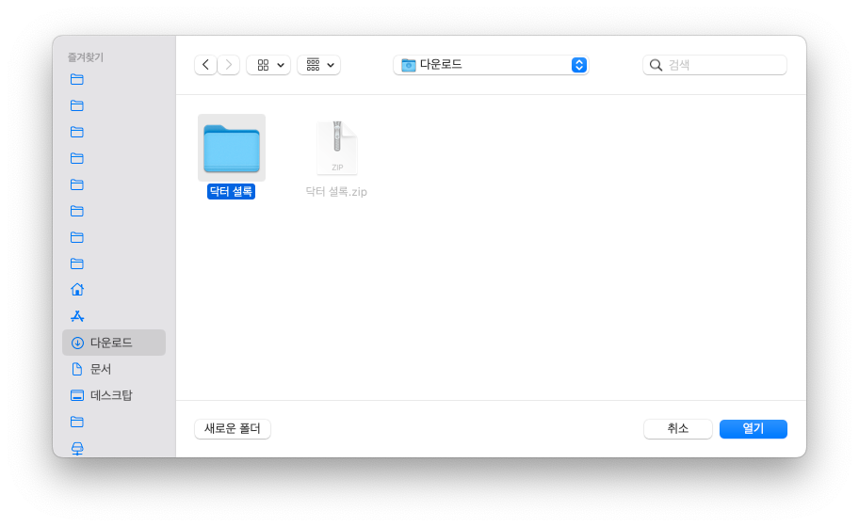Open the sidebar folder below 데스크탑
The width and height of the screenshot is (859, 527).
(x=77, y=422)
